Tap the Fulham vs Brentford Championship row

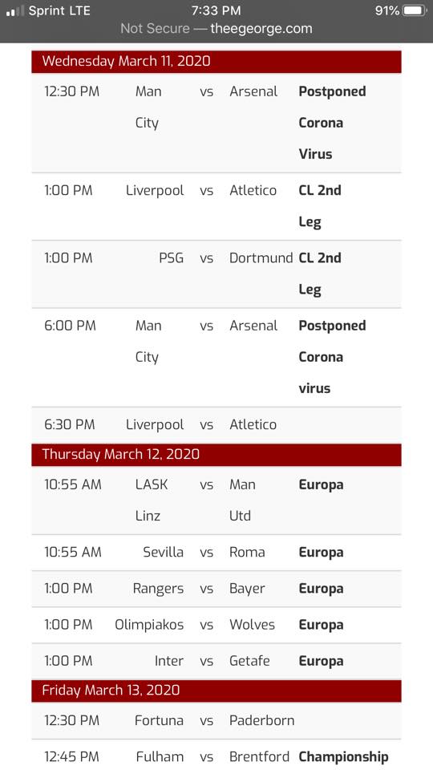tap(216, 755)
